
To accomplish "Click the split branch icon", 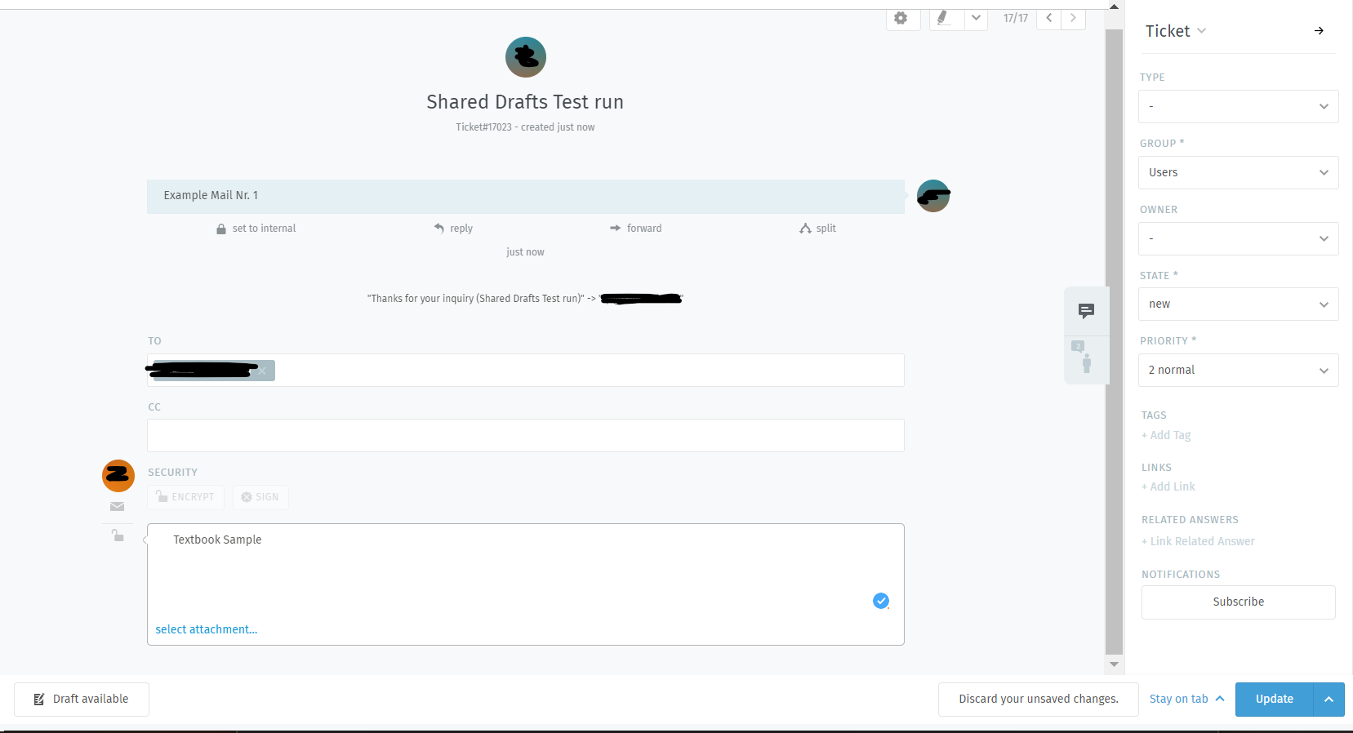I will [x=805, y=229].
